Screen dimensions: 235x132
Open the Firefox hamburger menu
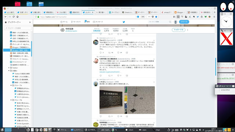pos(214,17)
